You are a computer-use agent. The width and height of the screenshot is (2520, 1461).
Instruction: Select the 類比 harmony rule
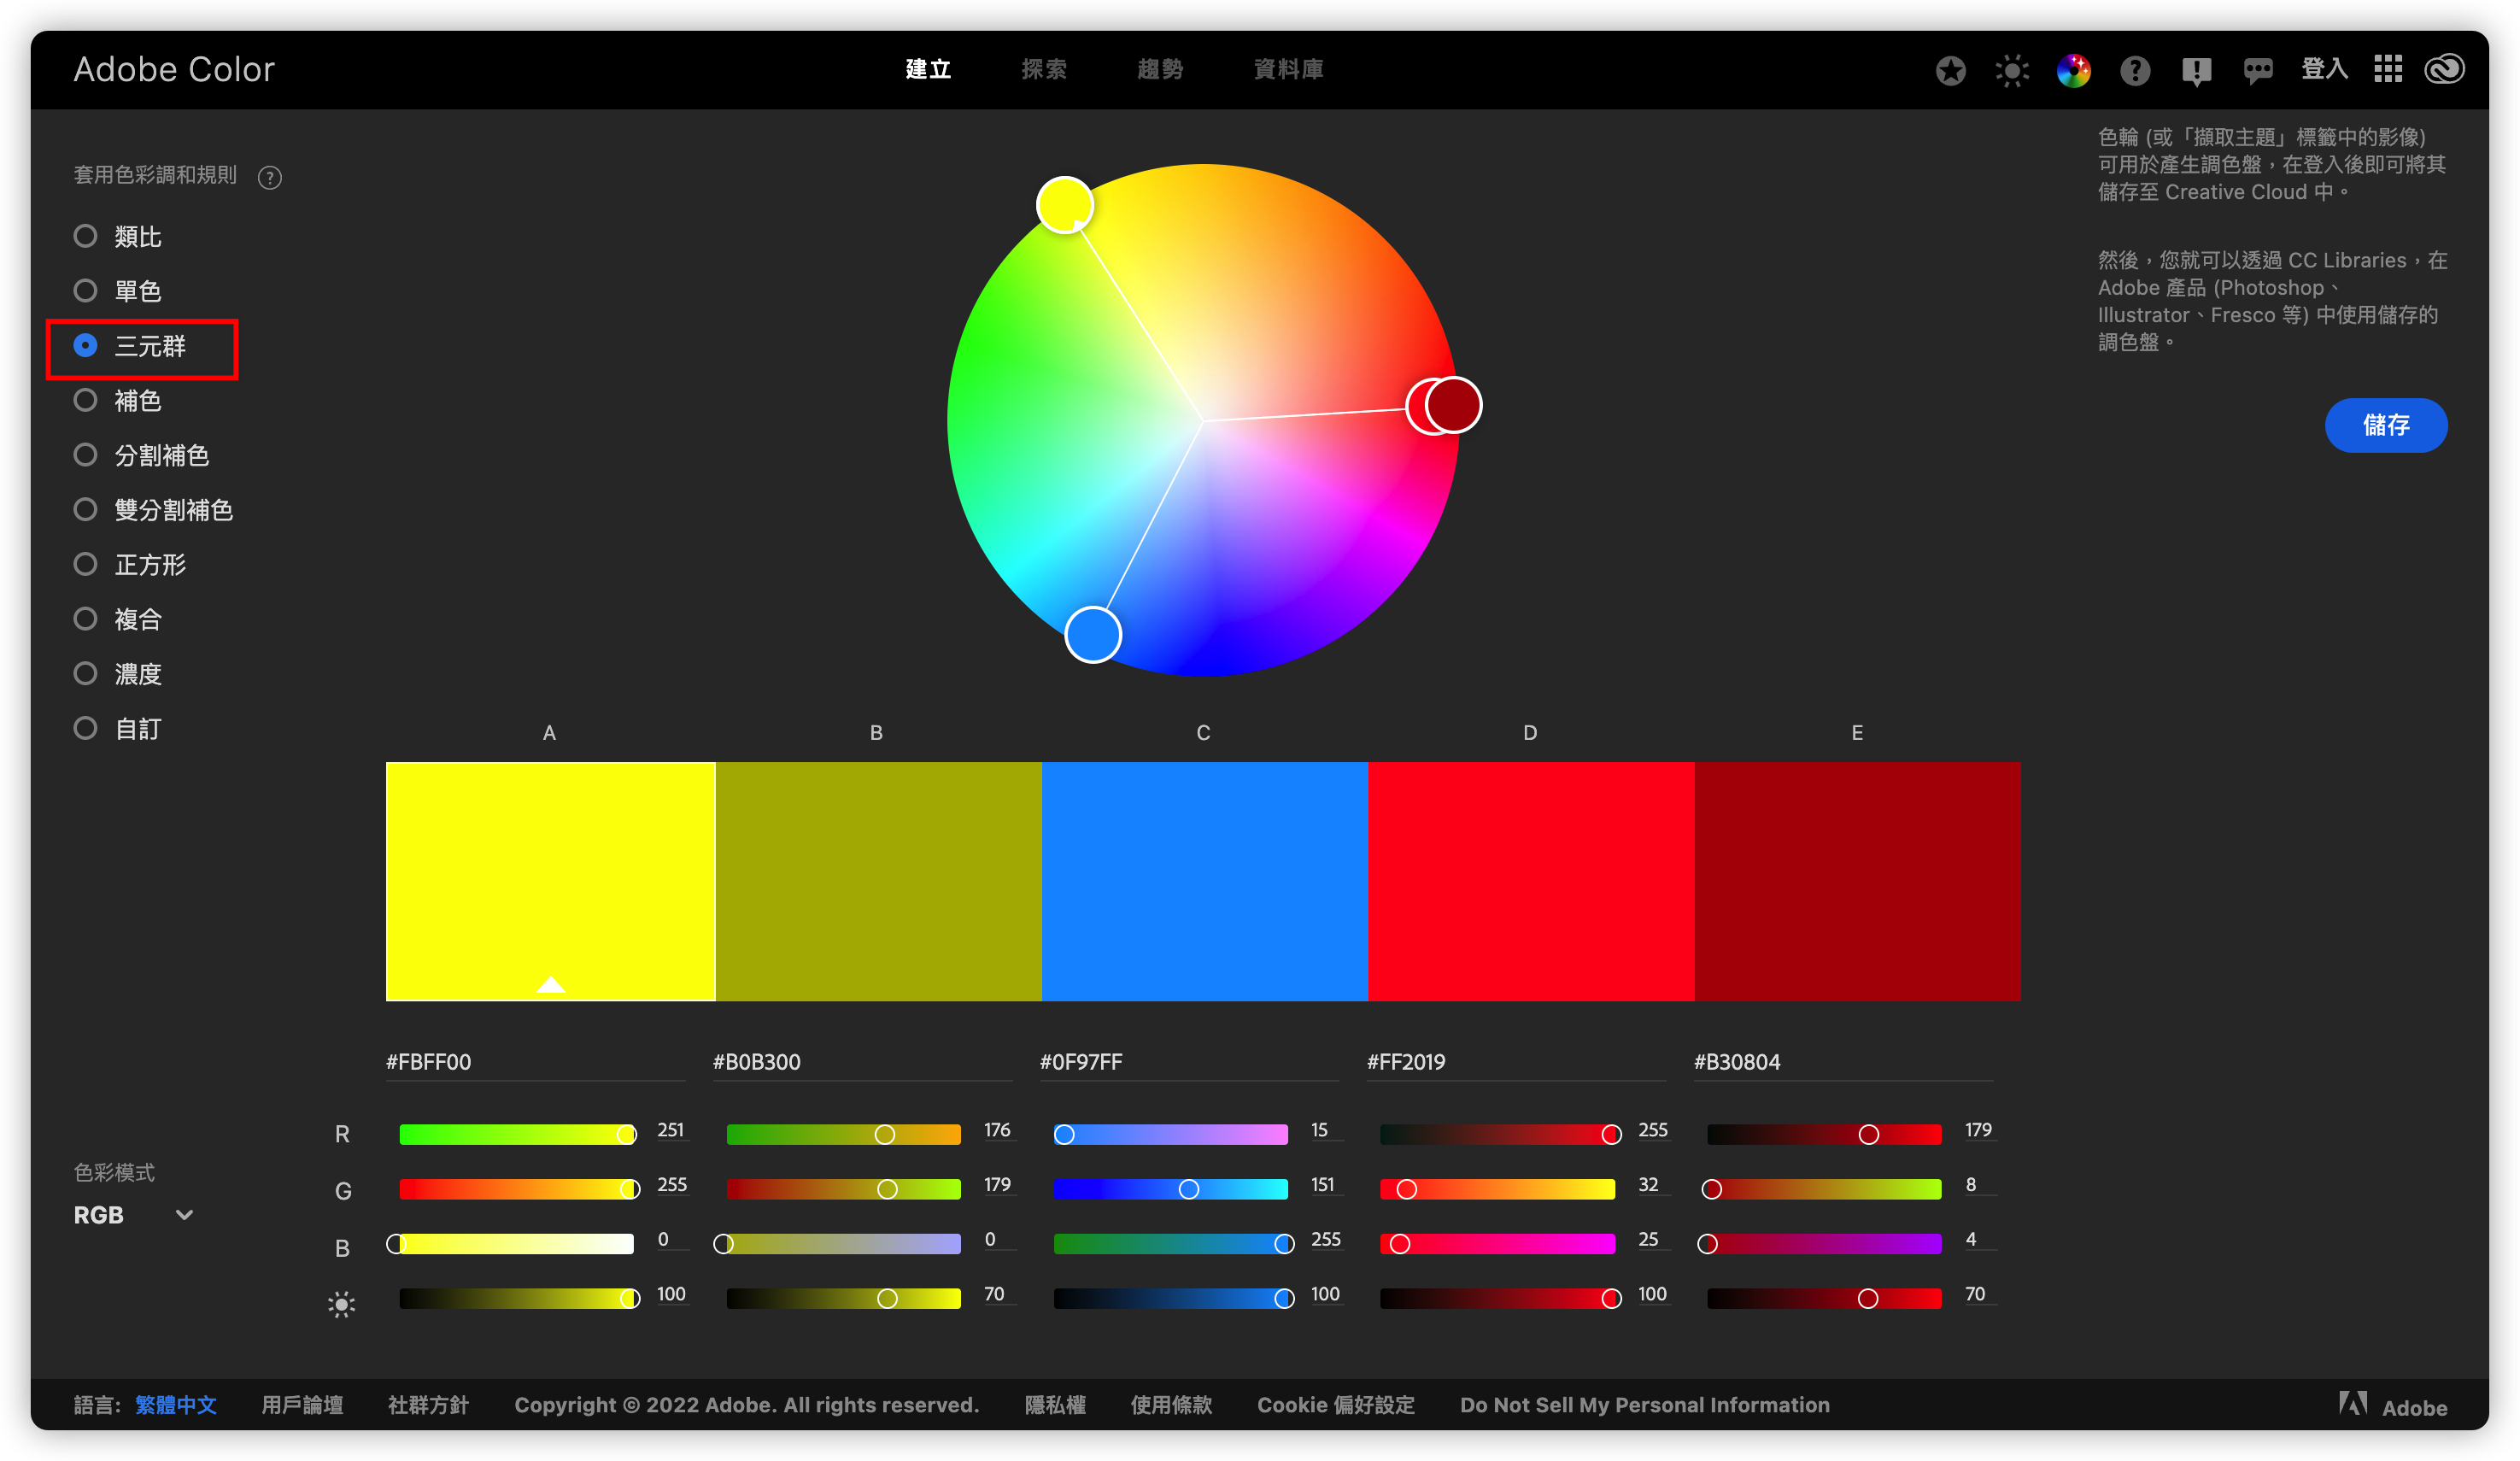click(x=118, y=236)
